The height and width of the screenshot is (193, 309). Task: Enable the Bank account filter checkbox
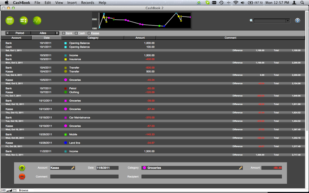[63, 33]
